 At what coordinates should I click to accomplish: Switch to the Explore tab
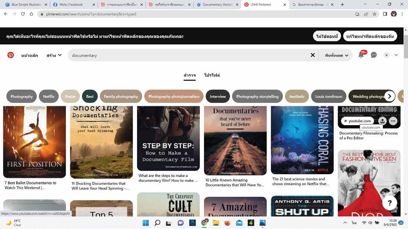pyautogui.click(x=189, y=75)
